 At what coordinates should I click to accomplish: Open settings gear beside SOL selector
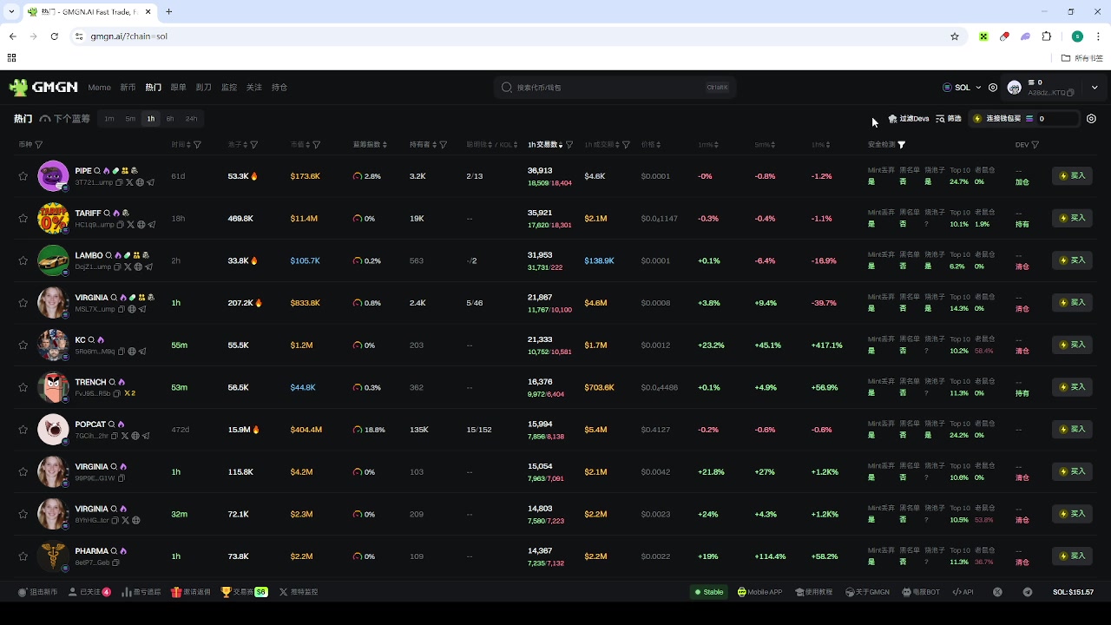coord(993,88)
